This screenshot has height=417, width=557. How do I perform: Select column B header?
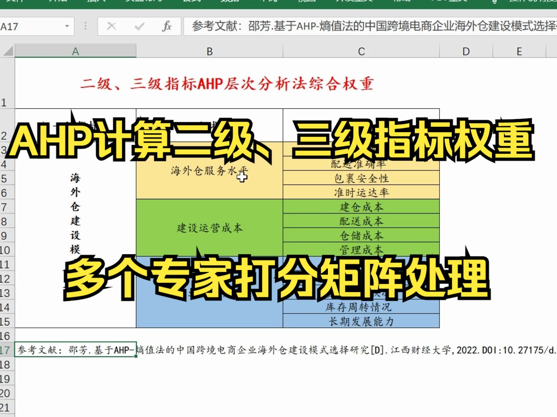click(x=210, y=51)
